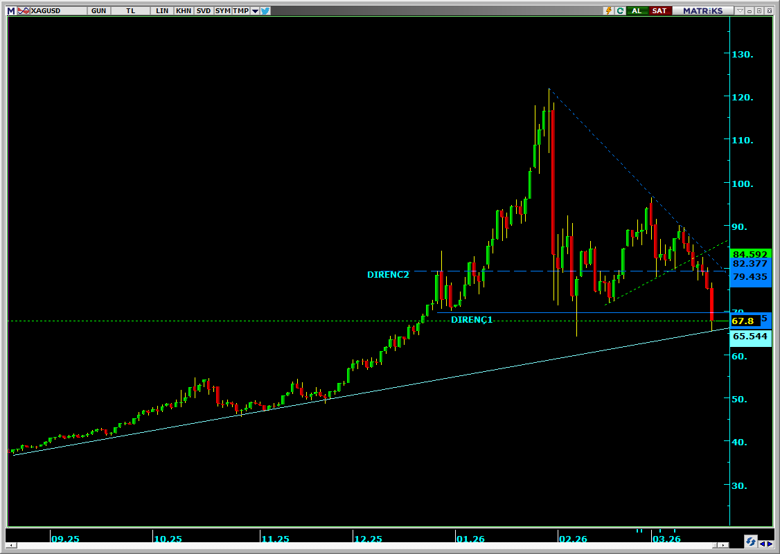Click the 30. price axis label

coord(739,486)
